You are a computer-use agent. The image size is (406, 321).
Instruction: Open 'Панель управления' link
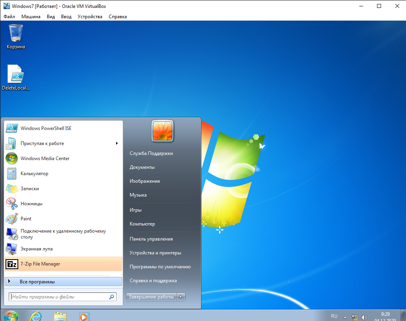pyautogui.click(x=151, y=239)
